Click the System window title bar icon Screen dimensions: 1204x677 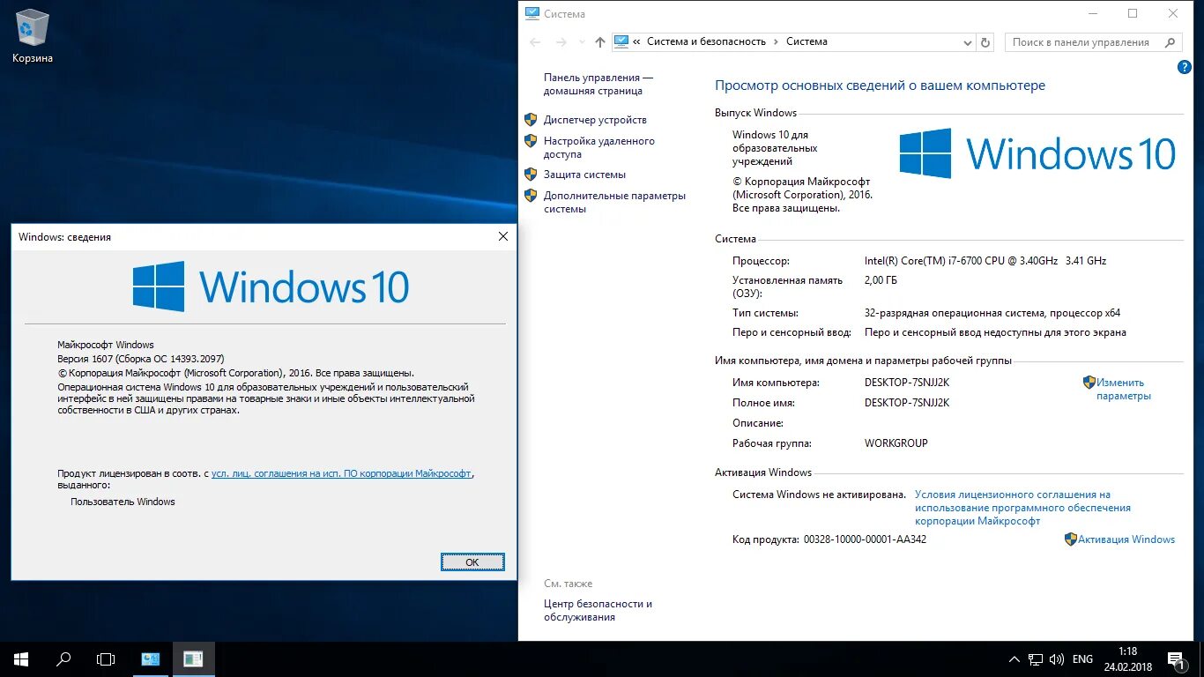click(531, 13)
